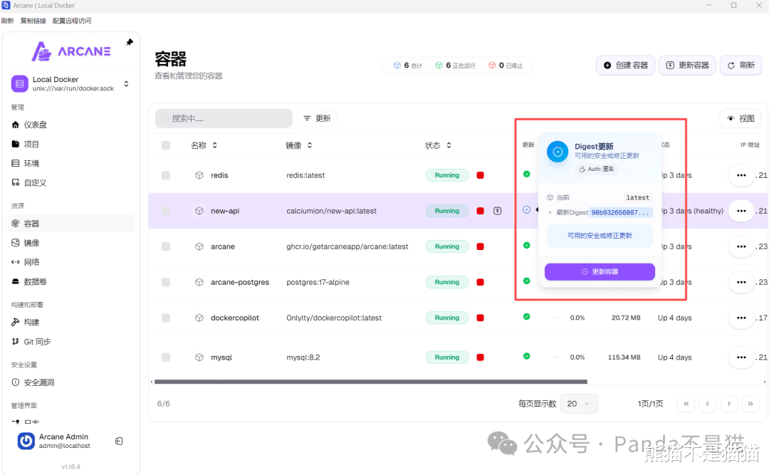Toggle the select-all checkbox in header

tap(166, 145)
